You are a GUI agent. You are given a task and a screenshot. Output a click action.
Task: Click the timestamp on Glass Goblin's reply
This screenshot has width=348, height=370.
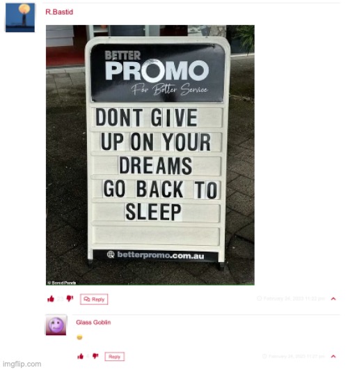point(296,356)
